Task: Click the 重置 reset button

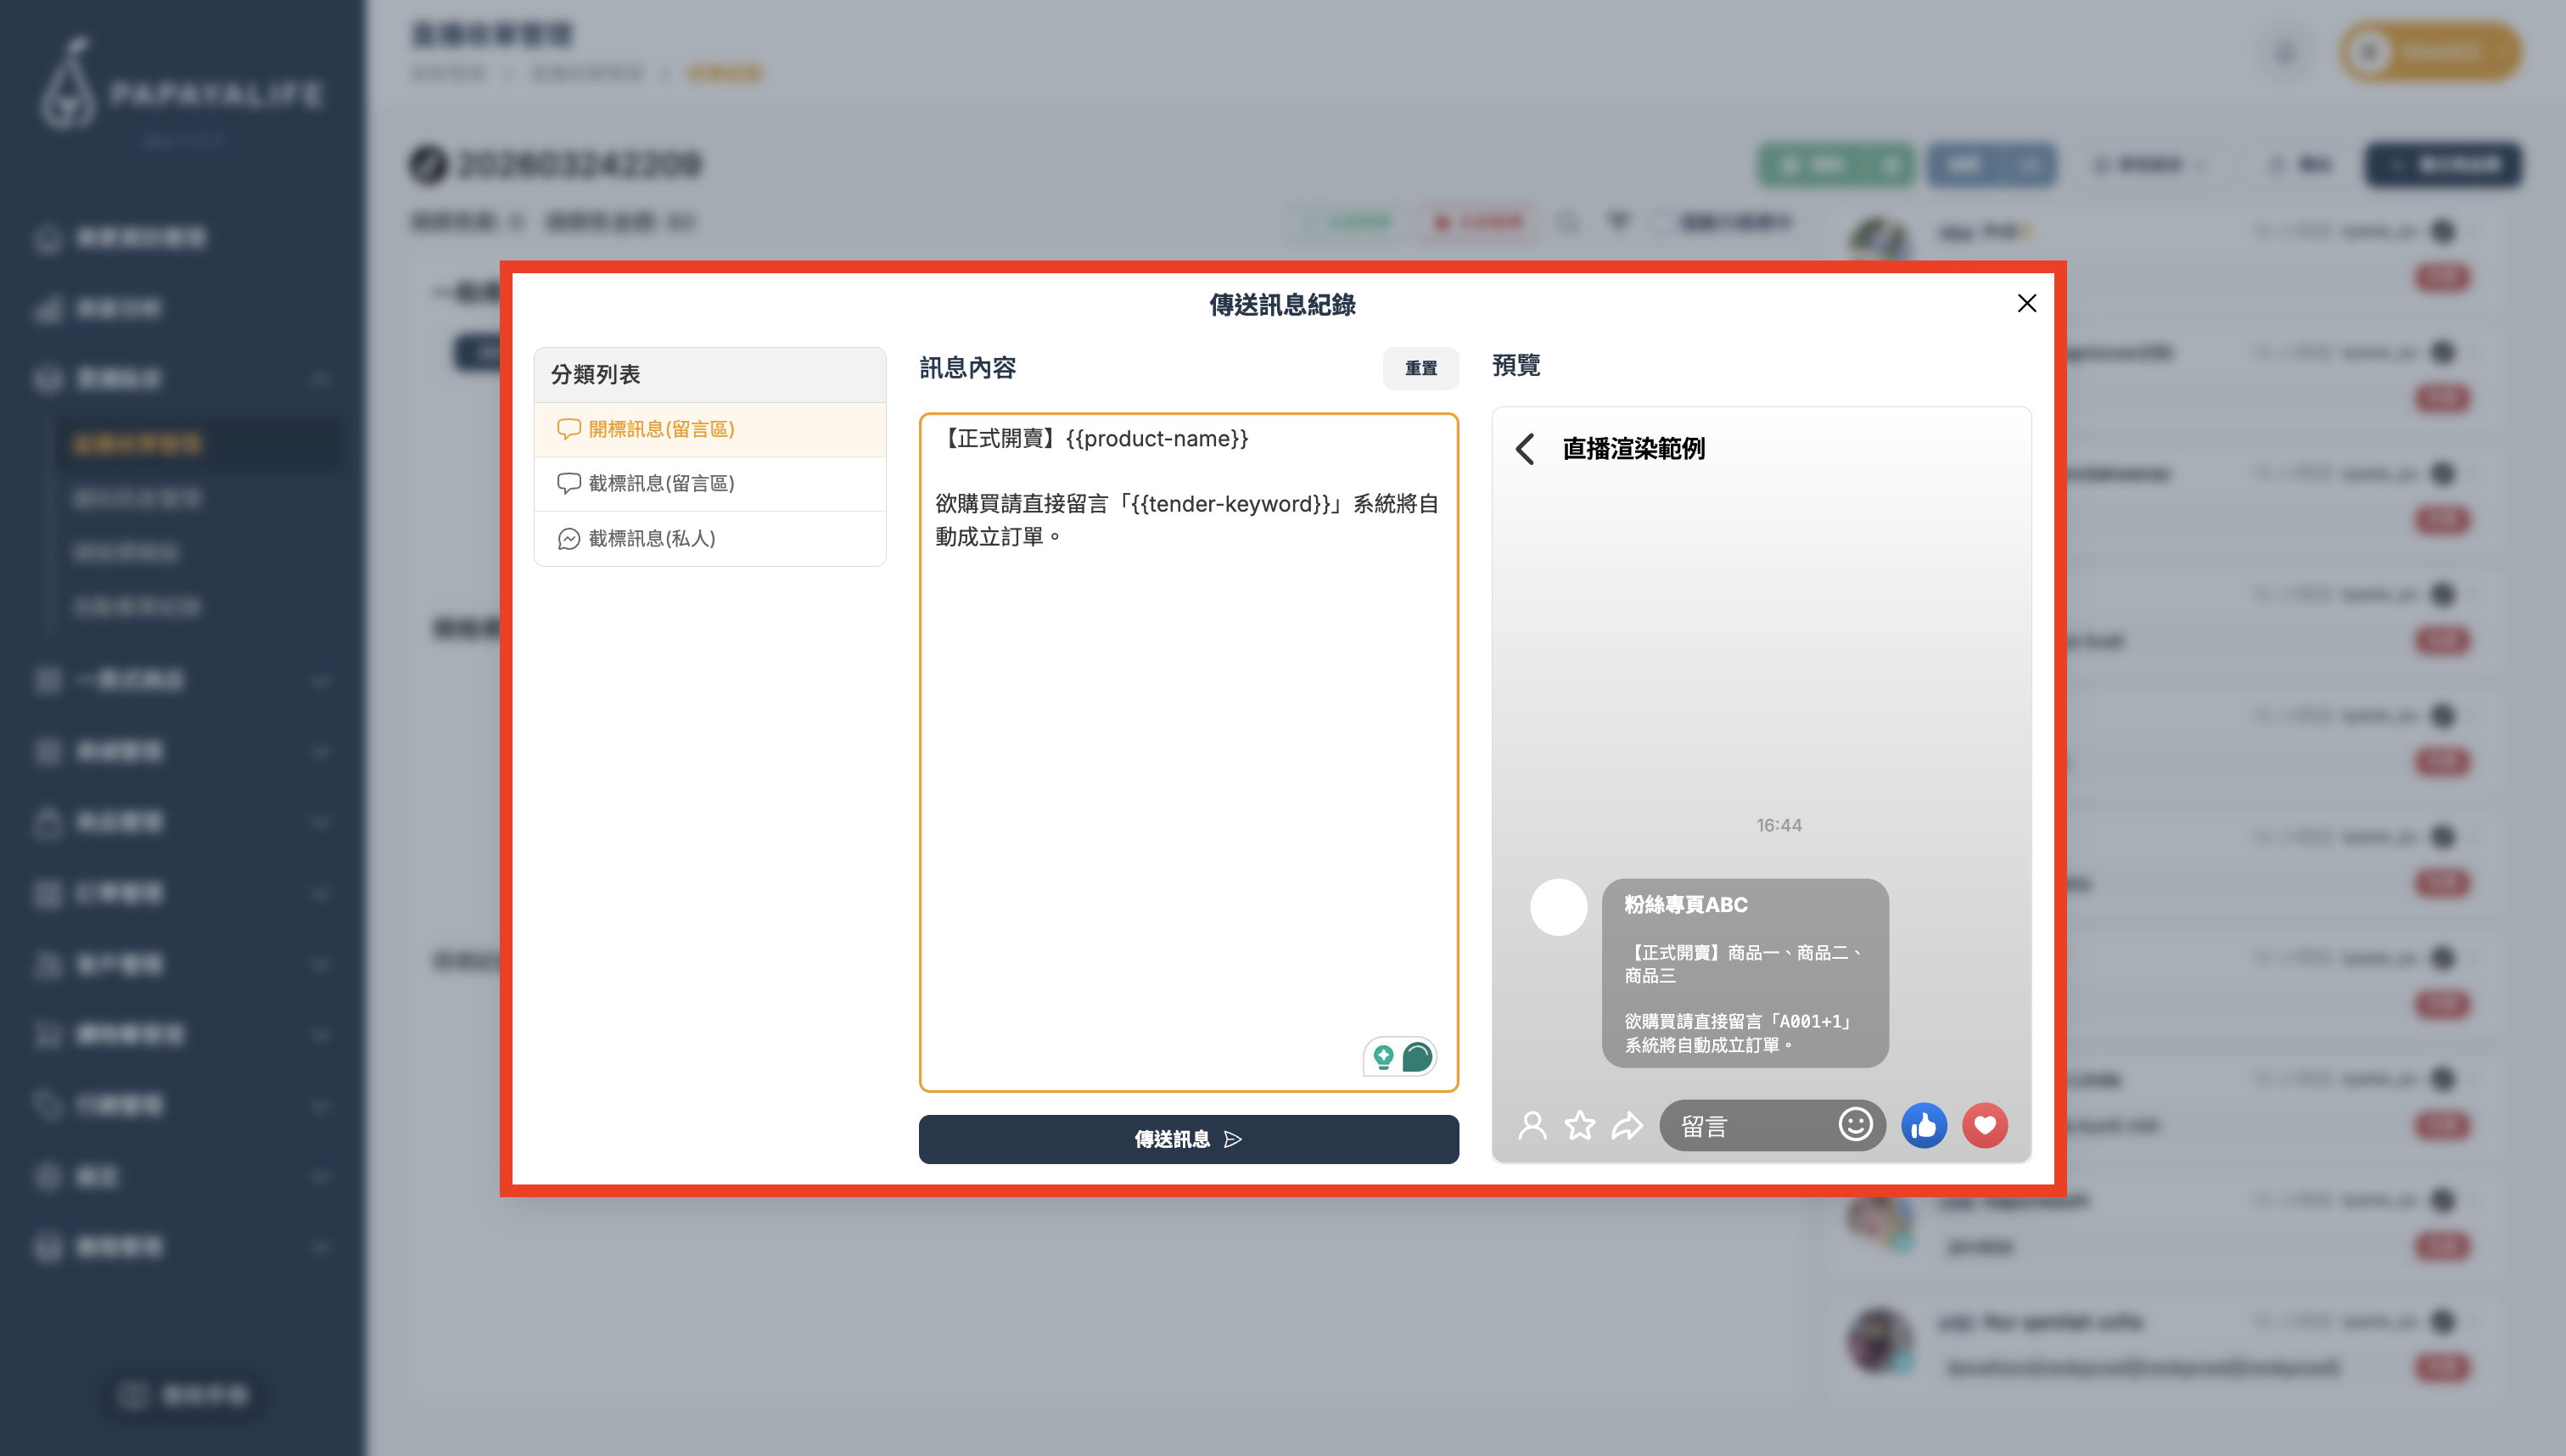Action: (x=1421, y=368)
